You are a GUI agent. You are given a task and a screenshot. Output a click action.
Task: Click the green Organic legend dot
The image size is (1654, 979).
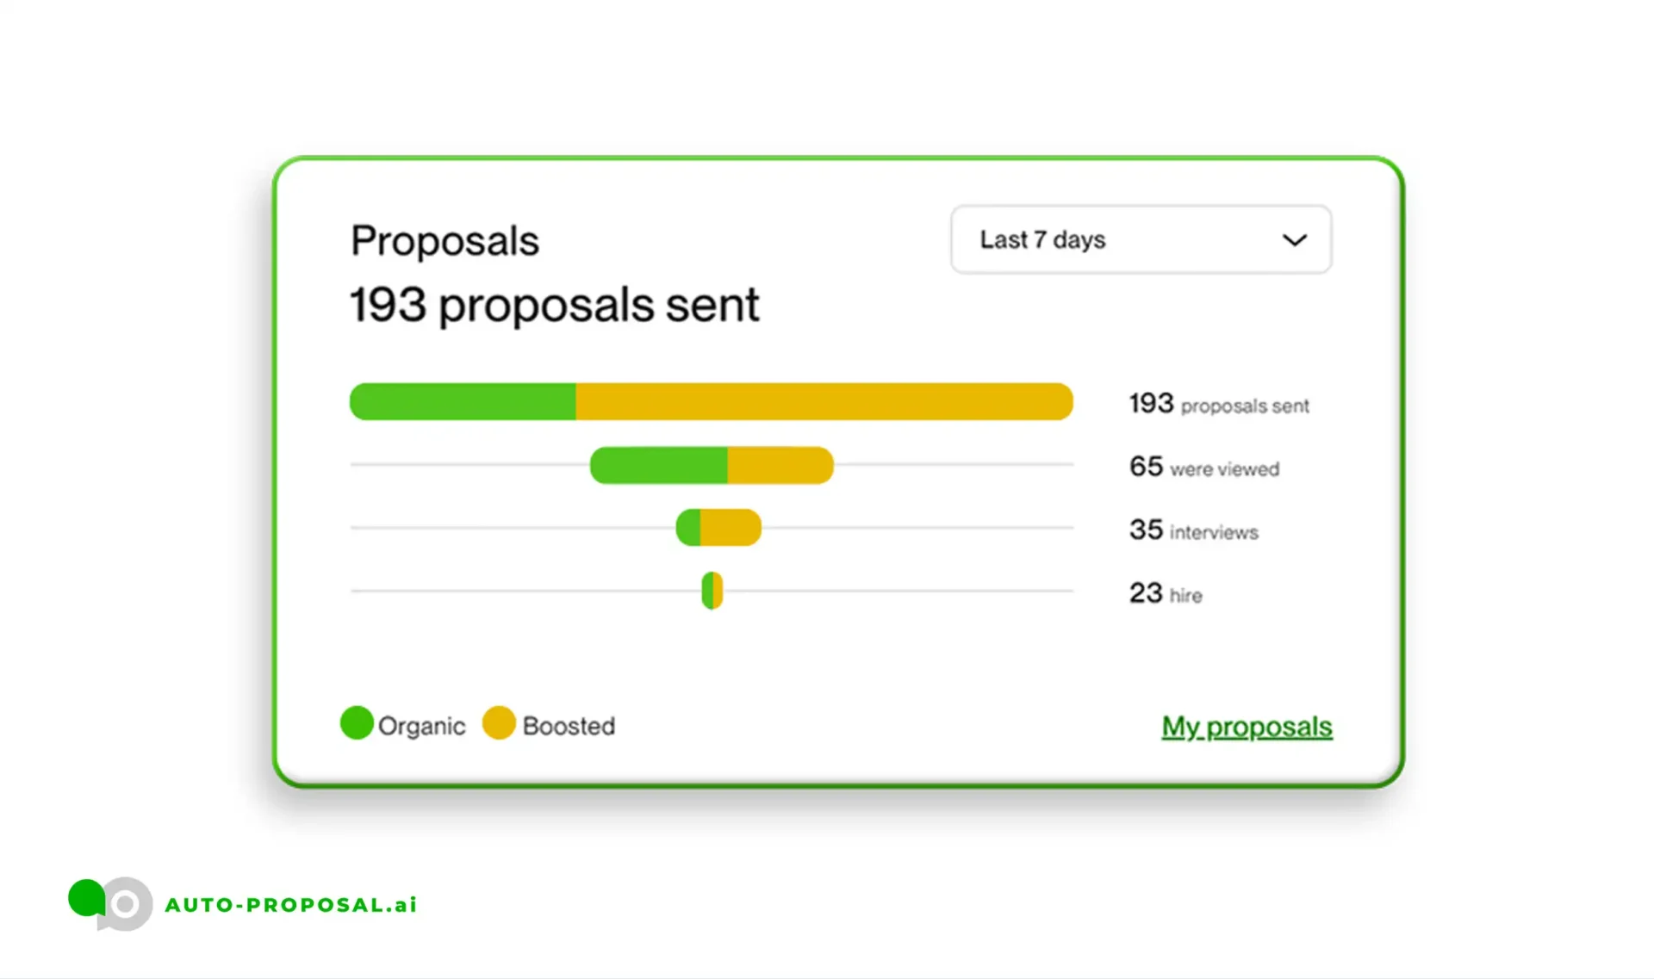tap(357, 723)
